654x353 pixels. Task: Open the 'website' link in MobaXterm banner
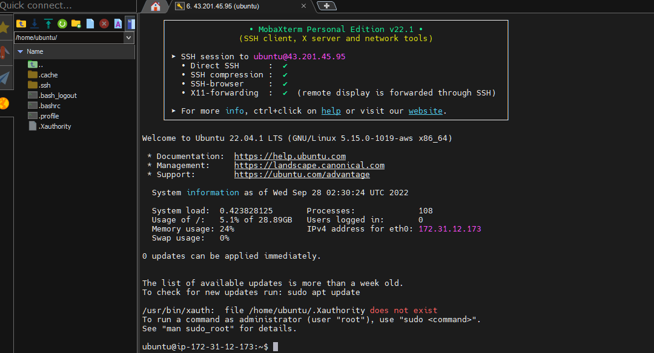[x=426, y=111]
